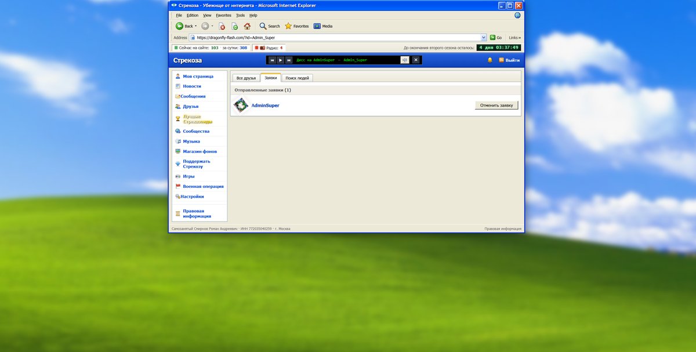Open the Edition menu
The height and width of the screenshot is (352, 696).
[192, 15]
